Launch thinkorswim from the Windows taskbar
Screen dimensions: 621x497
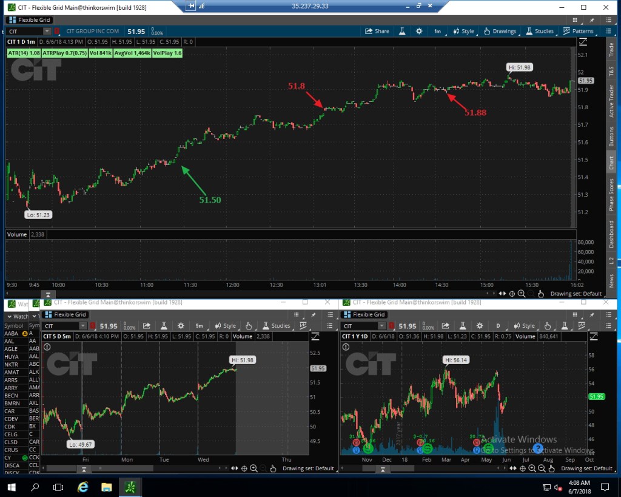click(x=129, y=487)
